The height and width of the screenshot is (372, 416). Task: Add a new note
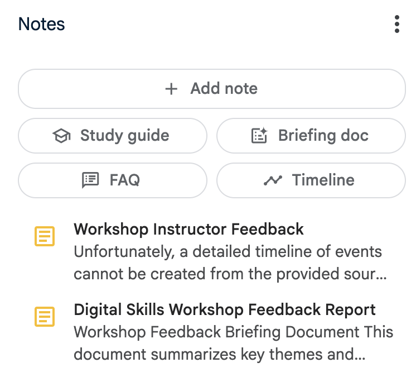(x=212, y=89)
